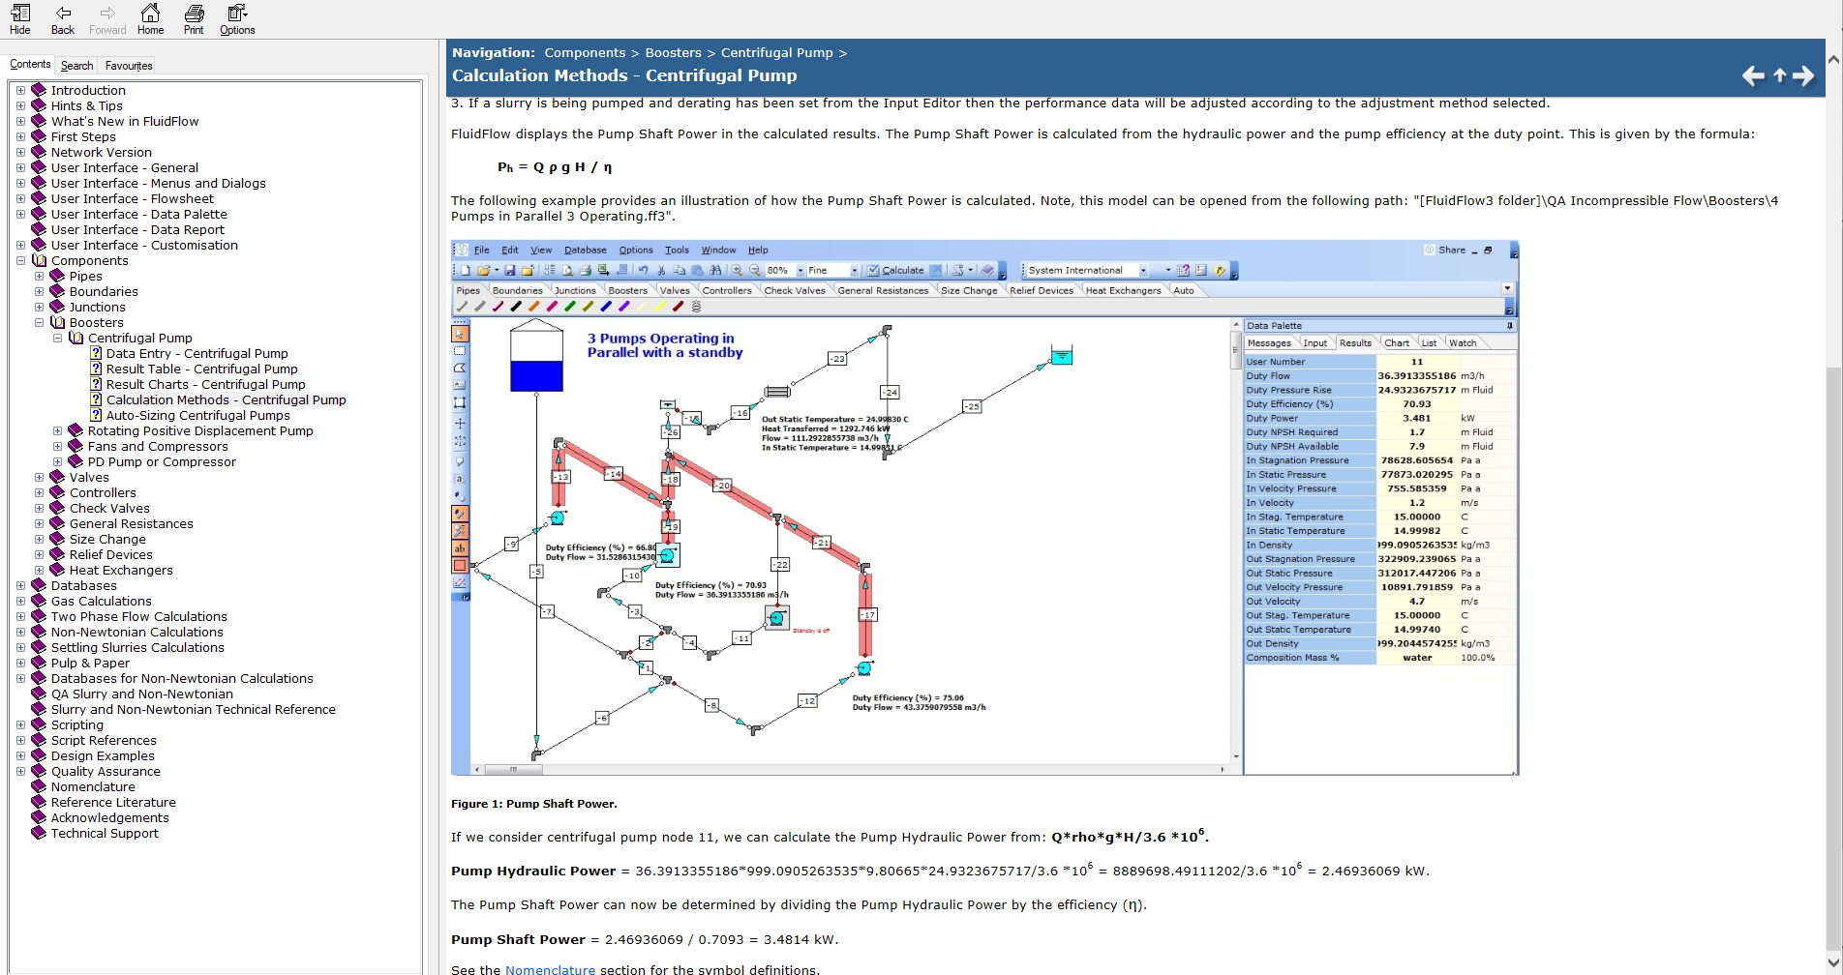Collapse the Centrifugal Pump node
This screenshot has width=1843, height=975.
click(x=57, y=339)
